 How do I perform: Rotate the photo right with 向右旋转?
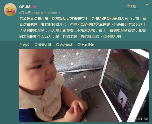(86, 45)
